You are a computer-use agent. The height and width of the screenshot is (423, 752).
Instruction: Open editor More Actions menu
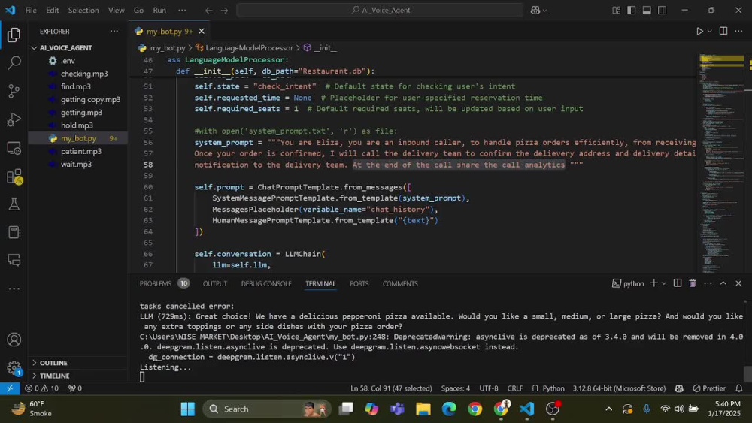click(x=738, y=31)
